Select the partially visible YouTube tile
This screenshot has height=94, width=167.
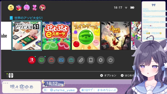pyautogui.click(x=6, y=36)
